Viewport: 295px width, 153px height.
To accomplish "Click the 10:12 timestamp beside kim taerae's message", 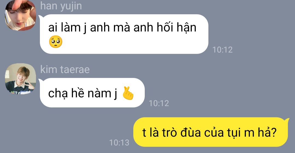I will 159,103.
